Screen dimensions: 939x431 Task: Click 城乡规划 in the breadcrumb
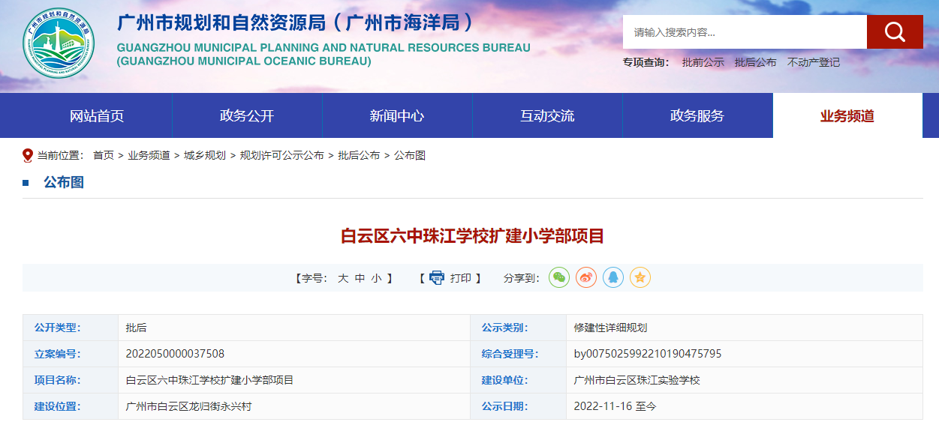coord(204,155)
